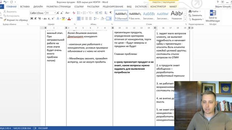Viewport: 232px width, 130px height.
Task: Open highlight color dropdown arrow
Action: pyautogui.click(x=66, y=18)
